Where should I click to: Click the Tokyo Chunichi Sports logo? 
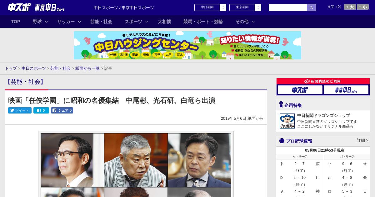[x=50, y=8]
